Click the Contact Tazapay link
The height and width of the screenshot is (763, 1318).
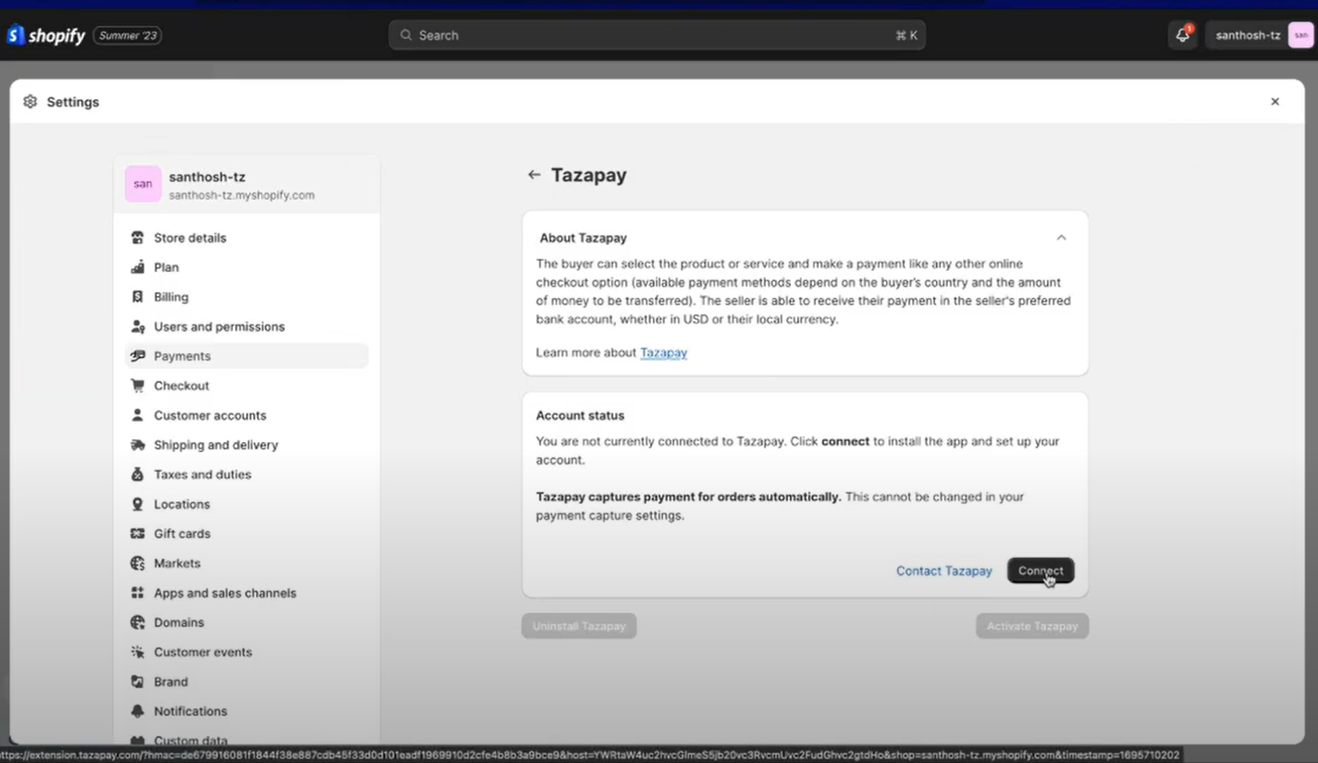pyautogui.click(x=943, y=571)
